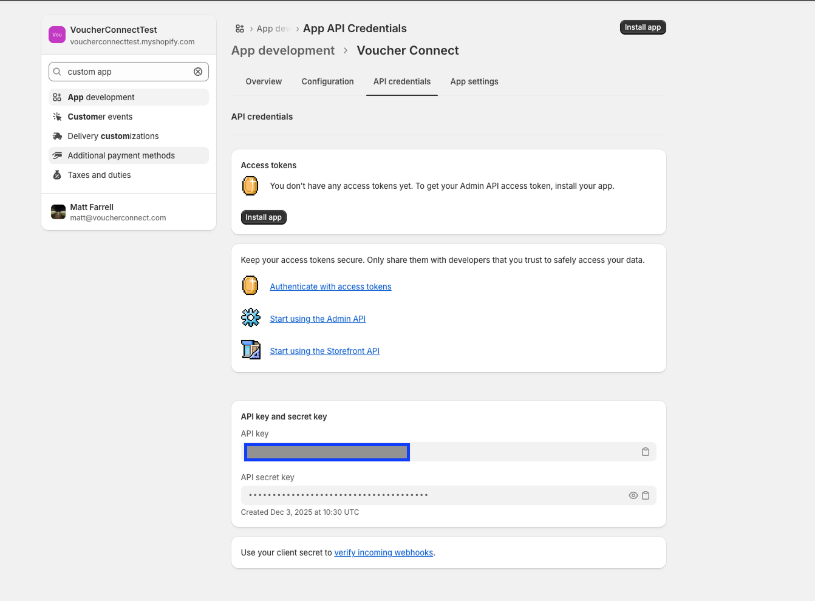The width and height of the screenshot is (815, 601).
Task: Click the custom app search field
Action: (128, 72)
